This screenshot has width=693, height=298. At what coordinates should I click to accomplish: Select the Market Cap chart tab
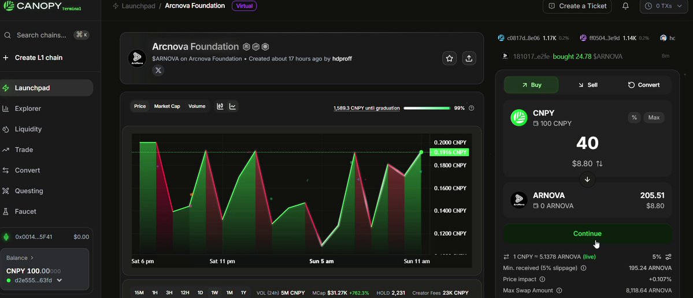point(167,106)
